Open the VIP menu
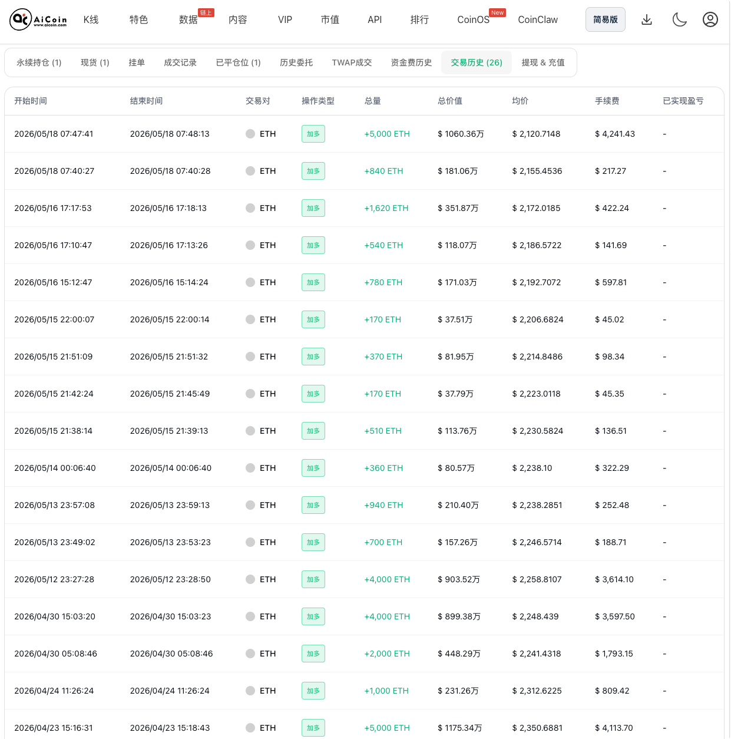The height and width of the screenshot is (739, 731). coord(285,19)
